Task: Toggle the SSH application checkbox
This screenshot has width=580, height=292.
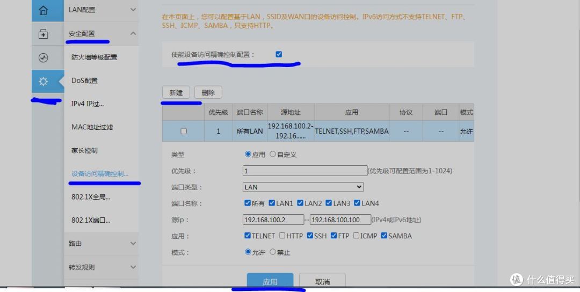Action: click(310, 236)
